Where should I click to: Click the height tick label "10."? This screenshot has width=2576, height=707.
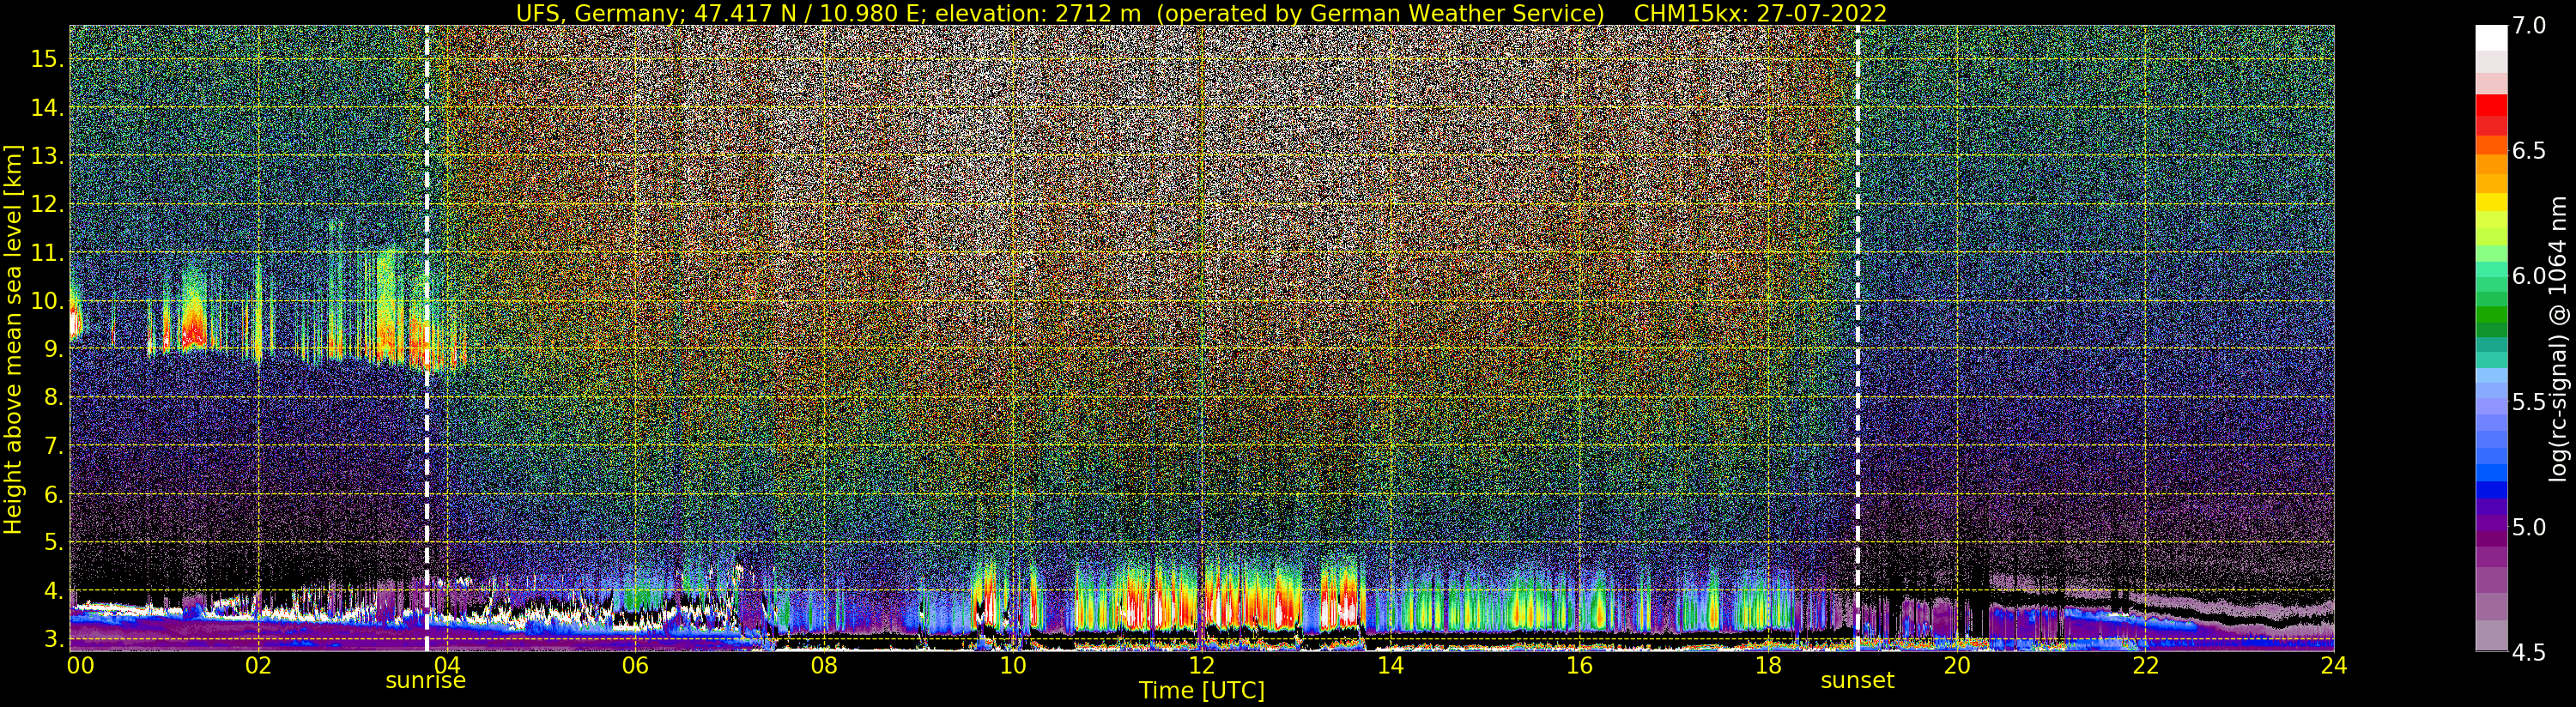pos(47,301)
